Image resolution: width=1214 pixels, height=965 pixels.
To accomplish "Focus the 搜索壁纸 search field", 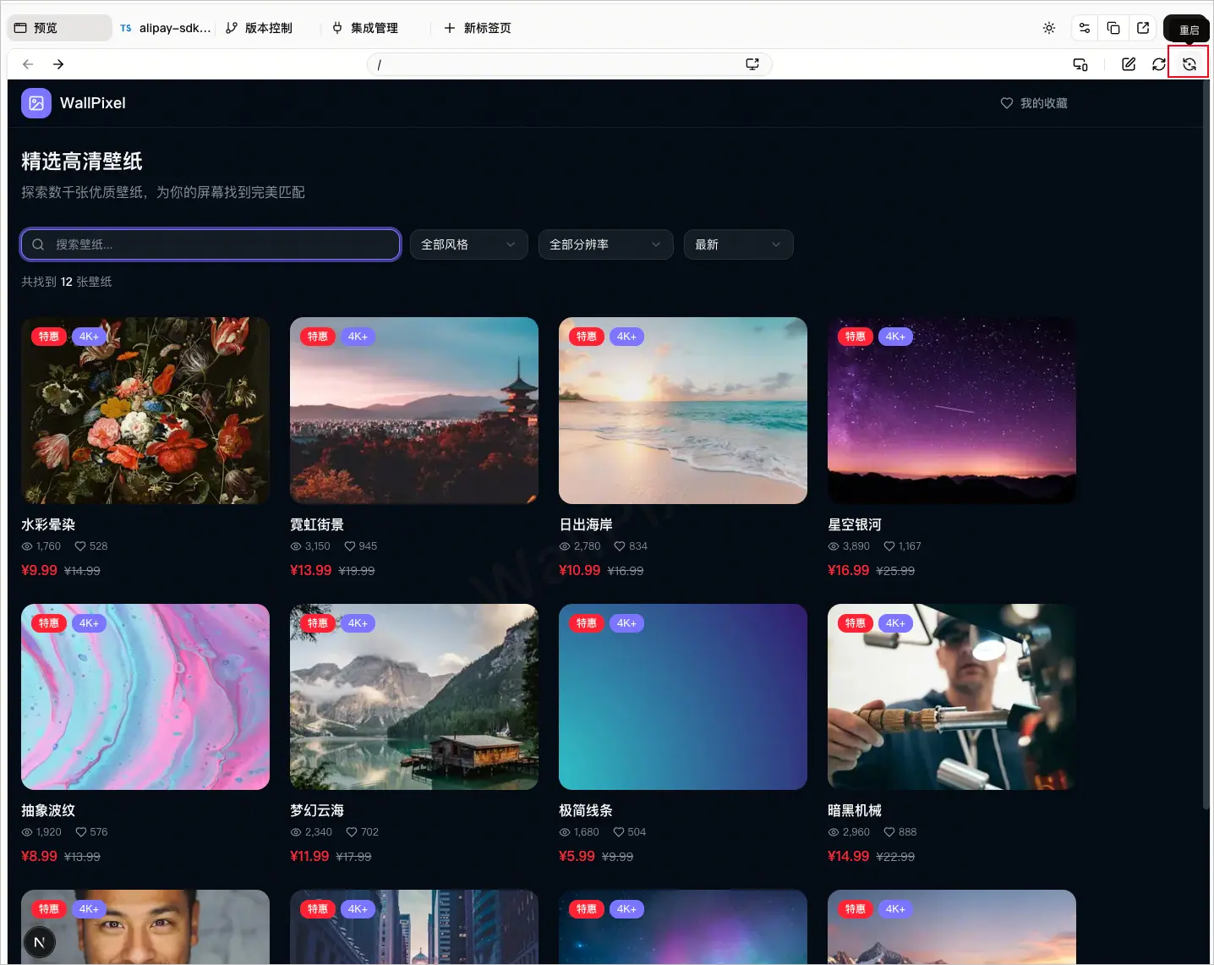I will click(x=211, y=244).
